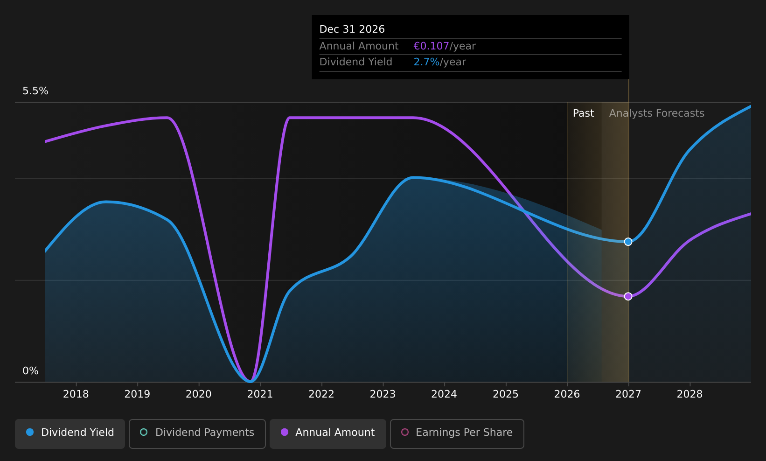Click the 0% y-axis label
Screen dimensions: 766x461
click(30, 371)
